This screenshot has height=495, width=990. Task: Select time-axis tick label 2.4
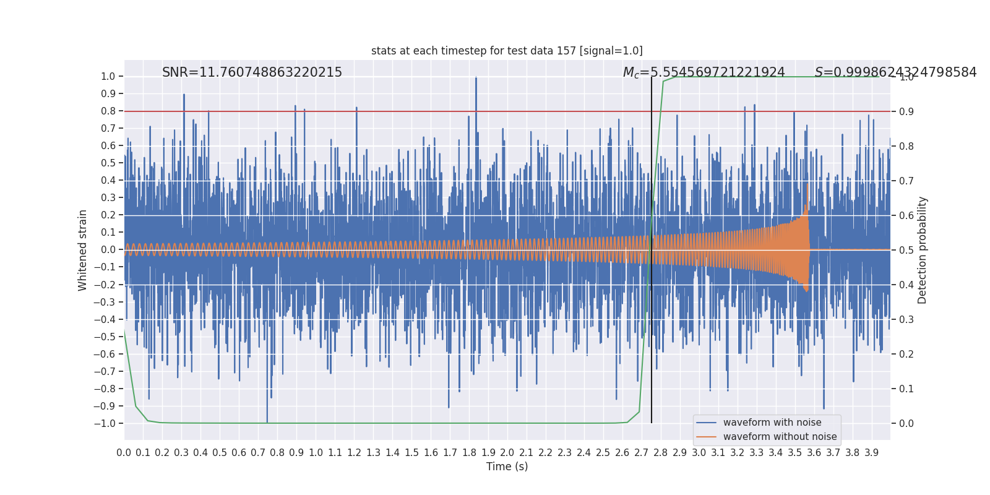click(584, 452)
